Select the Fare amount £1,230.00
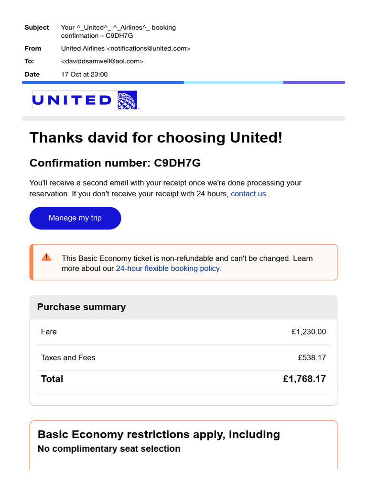The image size is (367, 490). pyautogui.click(x=309, y=332)
